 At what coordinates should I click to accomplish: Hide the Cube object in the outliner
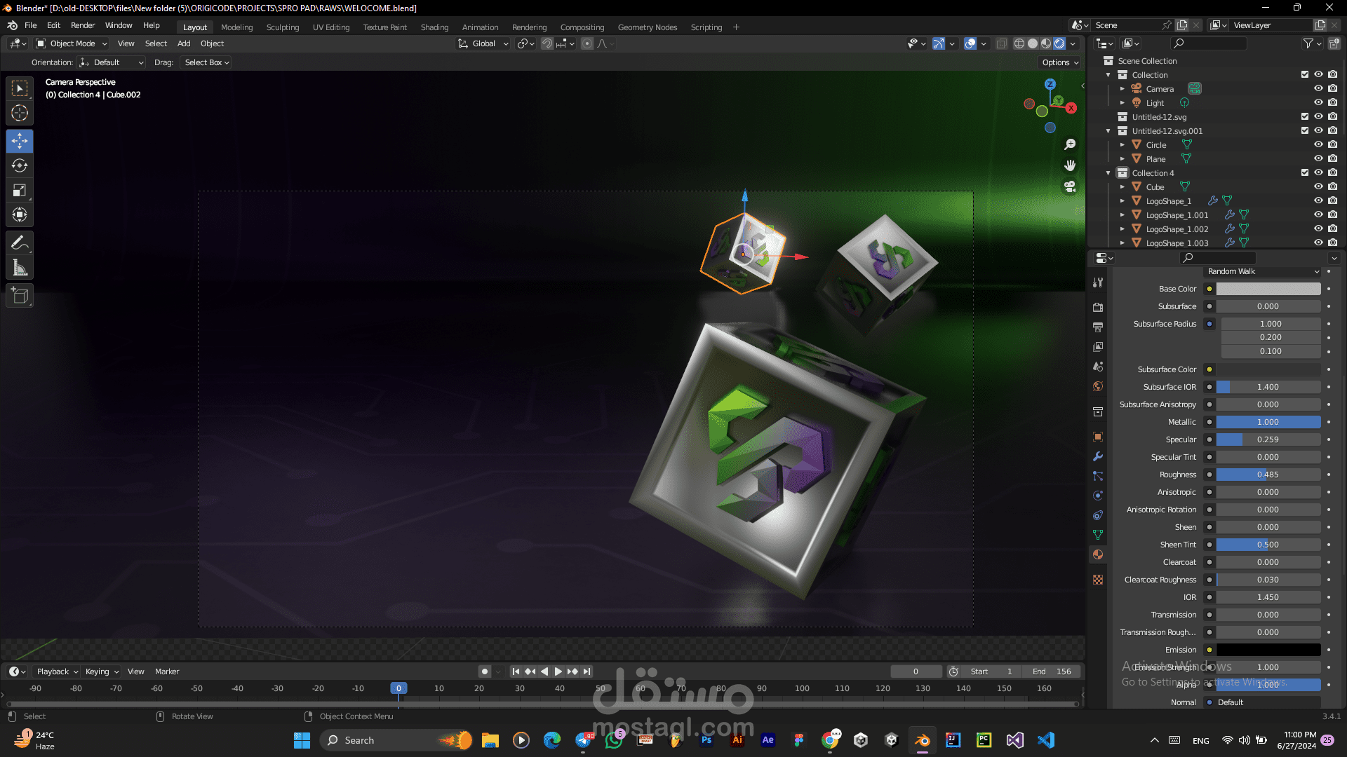[1318, 186]
